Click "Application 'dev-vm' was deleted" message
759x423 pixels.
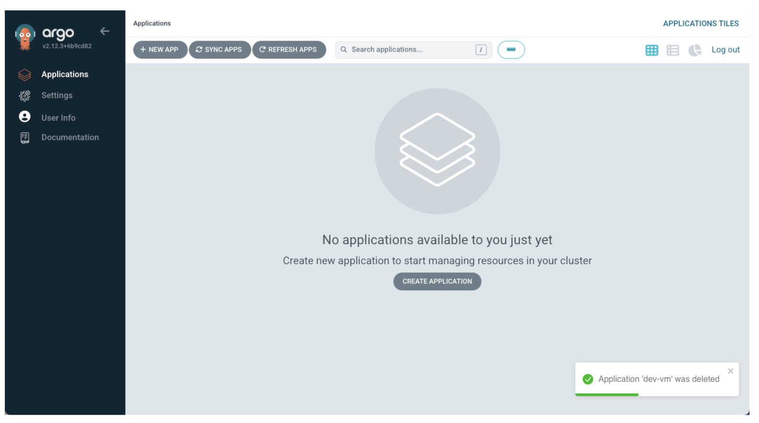click(x=659, y=380)
